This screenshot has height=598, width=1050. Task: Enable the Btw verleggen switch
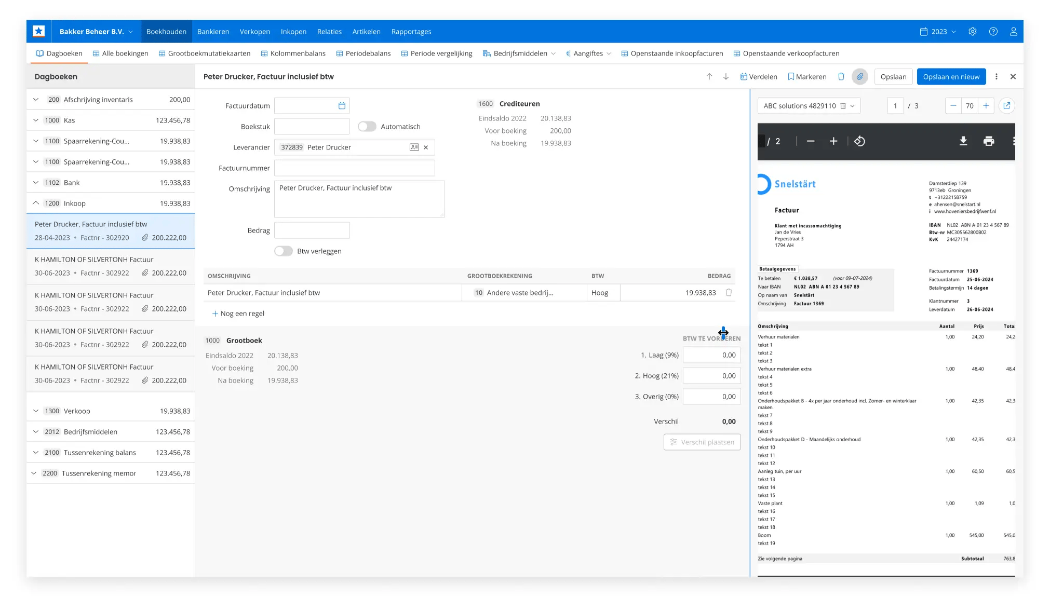[x=284, y=251]
